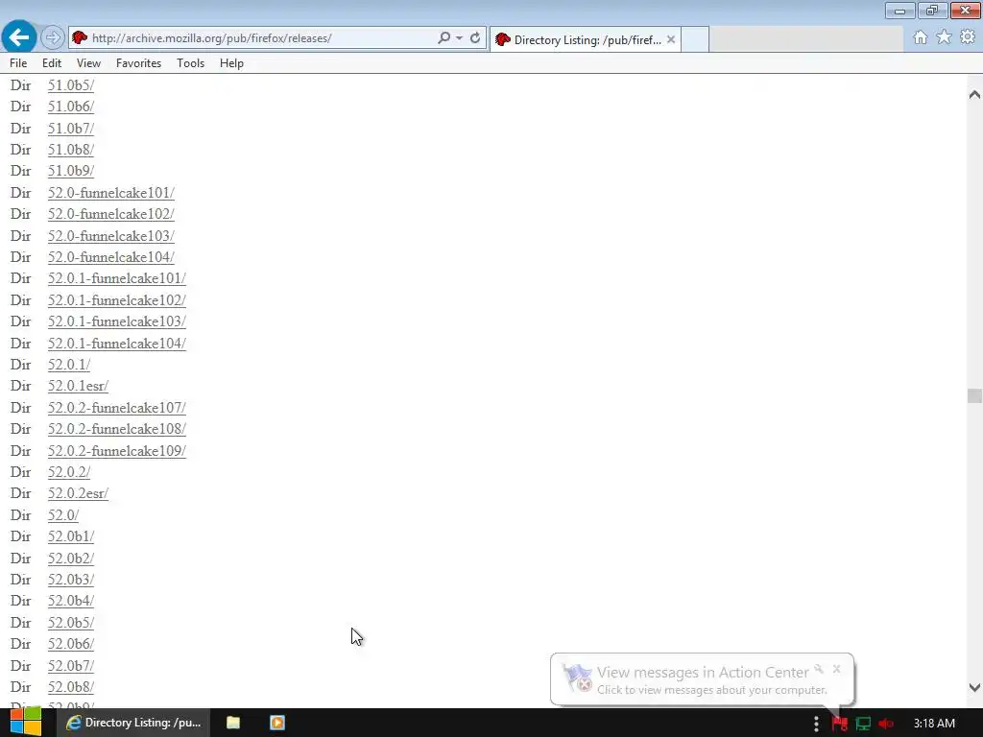Open the 52.0b3/ directory link
The image size is (983, 737).
[x=71, y=581]
